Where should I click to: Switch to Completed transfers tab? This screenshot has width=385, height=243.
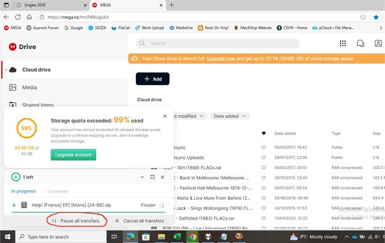[58, 191]
